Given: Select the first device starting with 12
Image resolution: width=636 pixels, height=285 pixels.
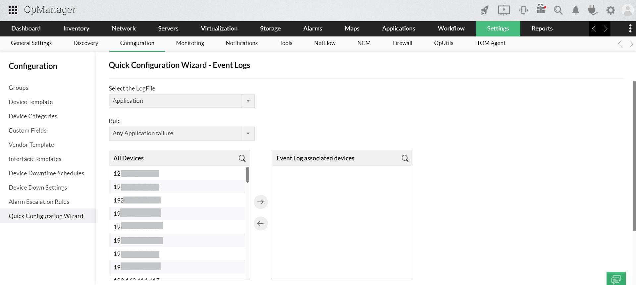Looking at the screenshot, I should 177,174.
